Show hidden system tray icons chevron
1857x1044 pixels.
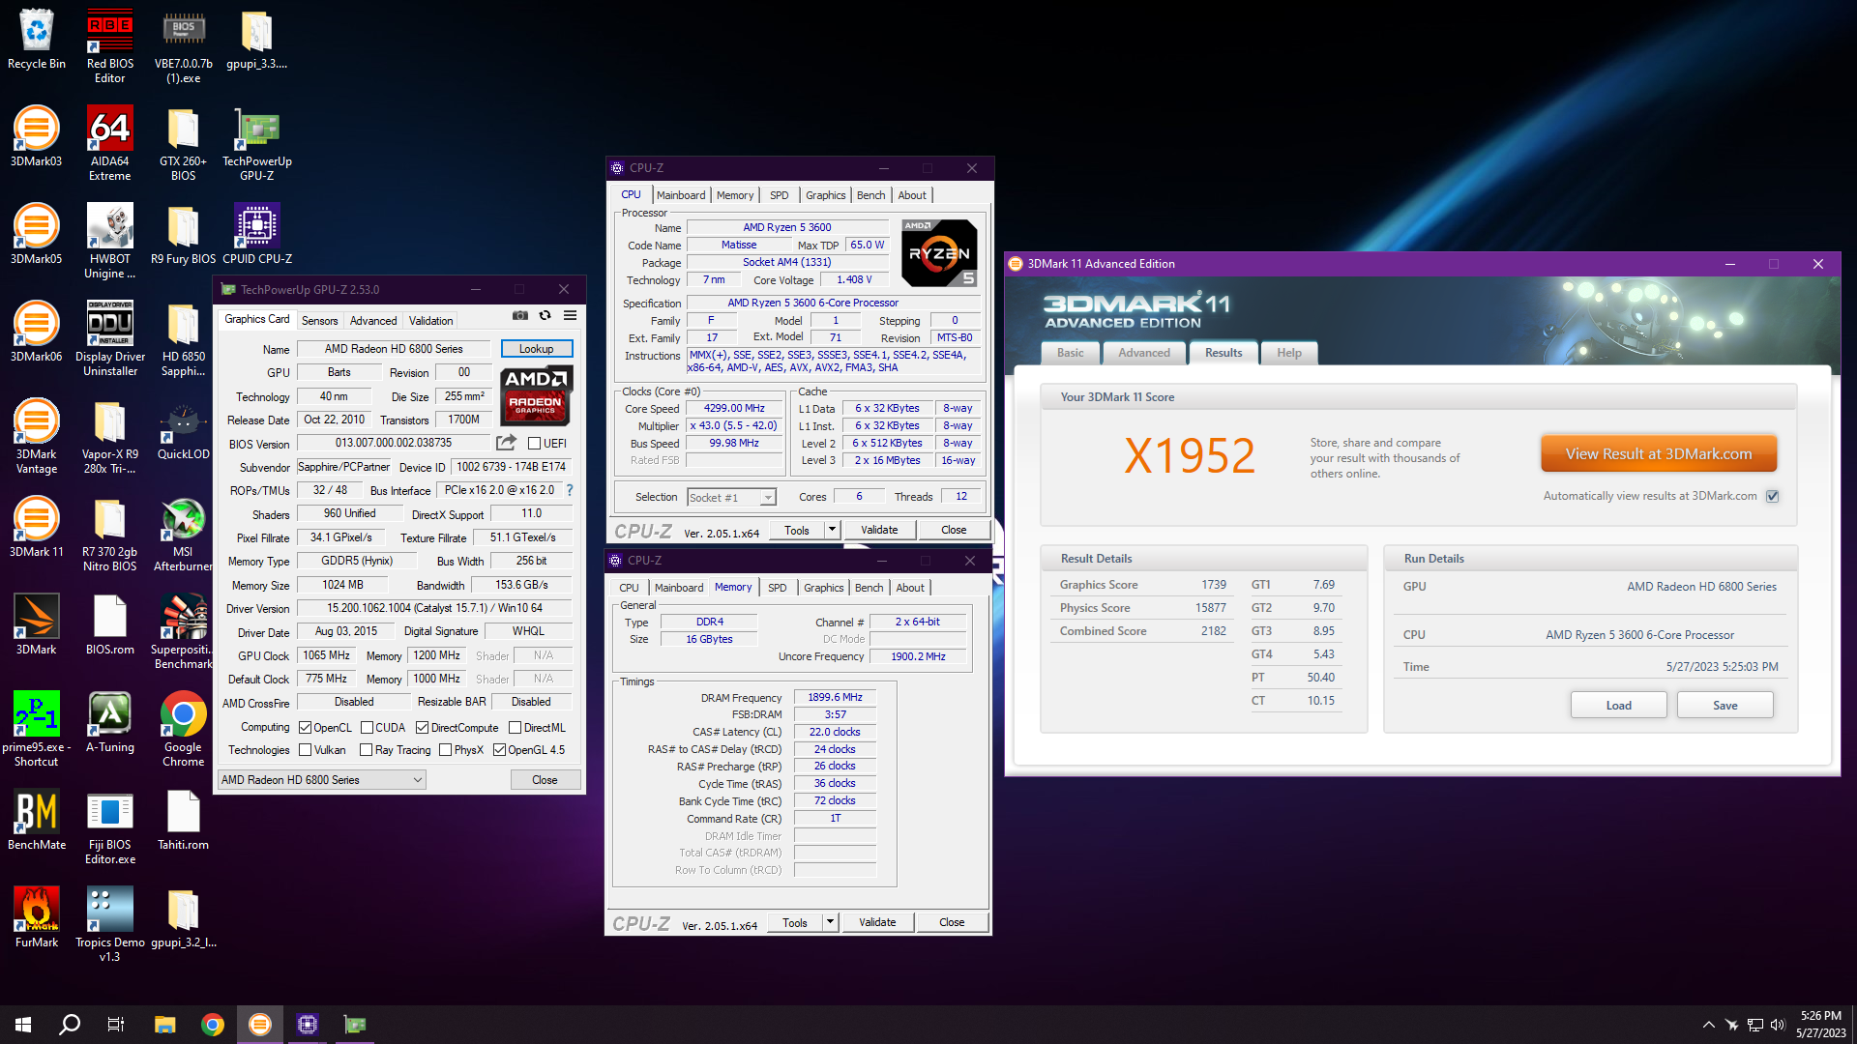click(1708, 1025)
